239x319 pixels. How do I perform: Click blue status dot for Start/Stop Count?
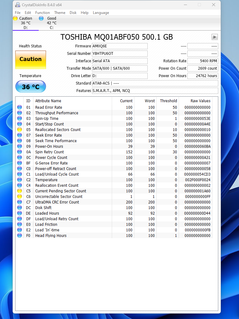[x=20, y=124]
